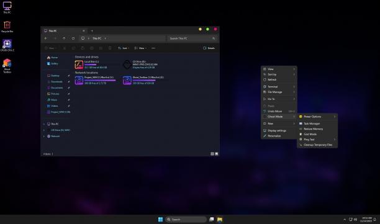The height and width of the screenshot is (224, 380).
Task: Open This PC desktop icon
Action: click(x=7, y=7)
